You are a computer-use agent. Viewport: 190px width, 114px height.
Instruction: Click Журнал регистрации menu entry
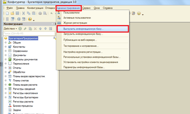tap(75, 23)
